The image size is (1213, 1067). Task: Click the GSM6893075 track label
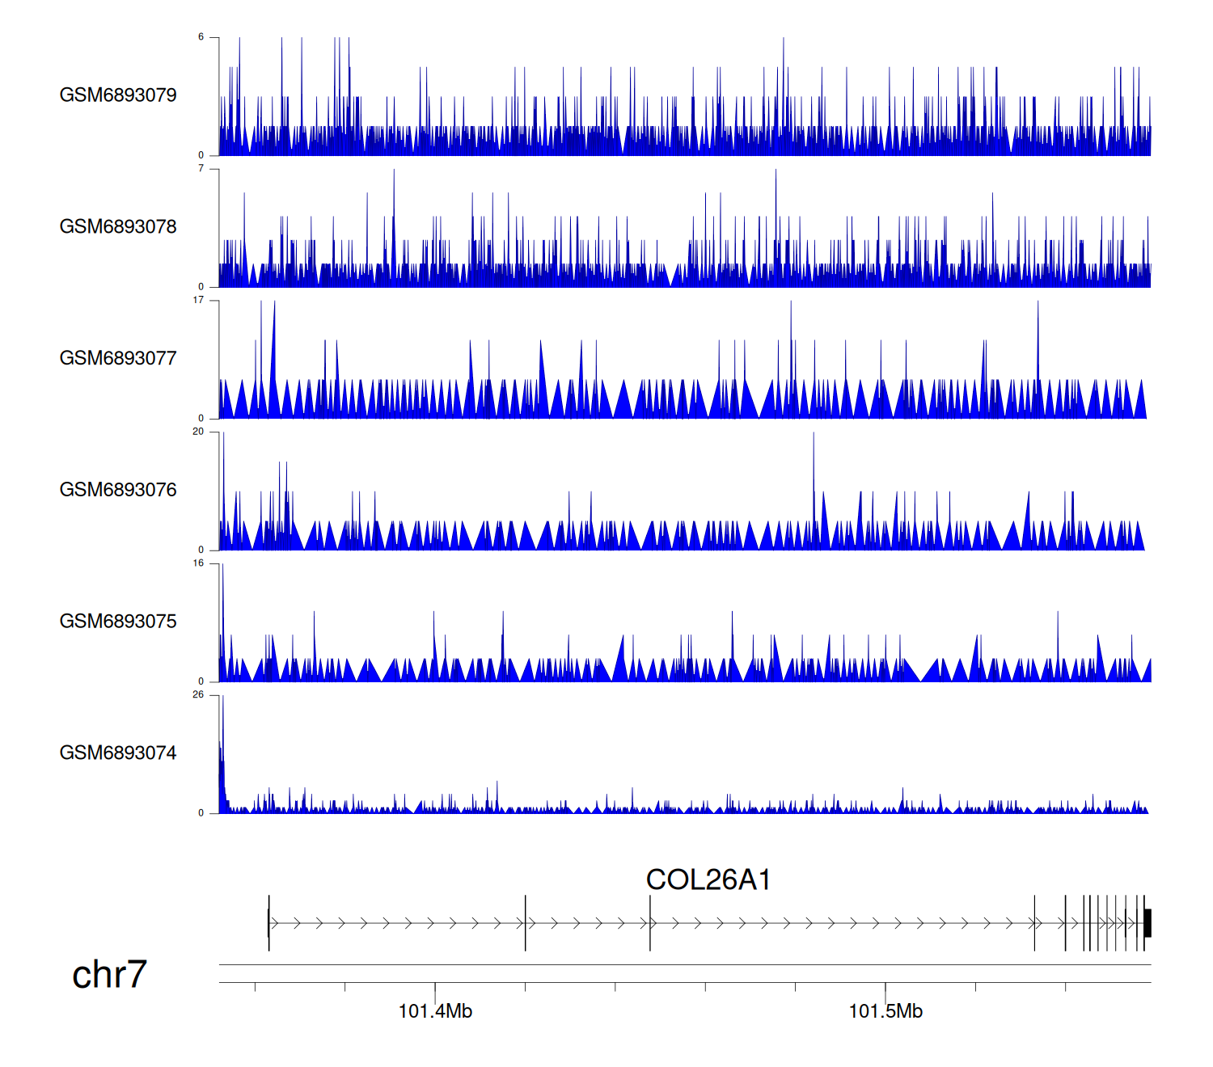click(x=118, y=622)
